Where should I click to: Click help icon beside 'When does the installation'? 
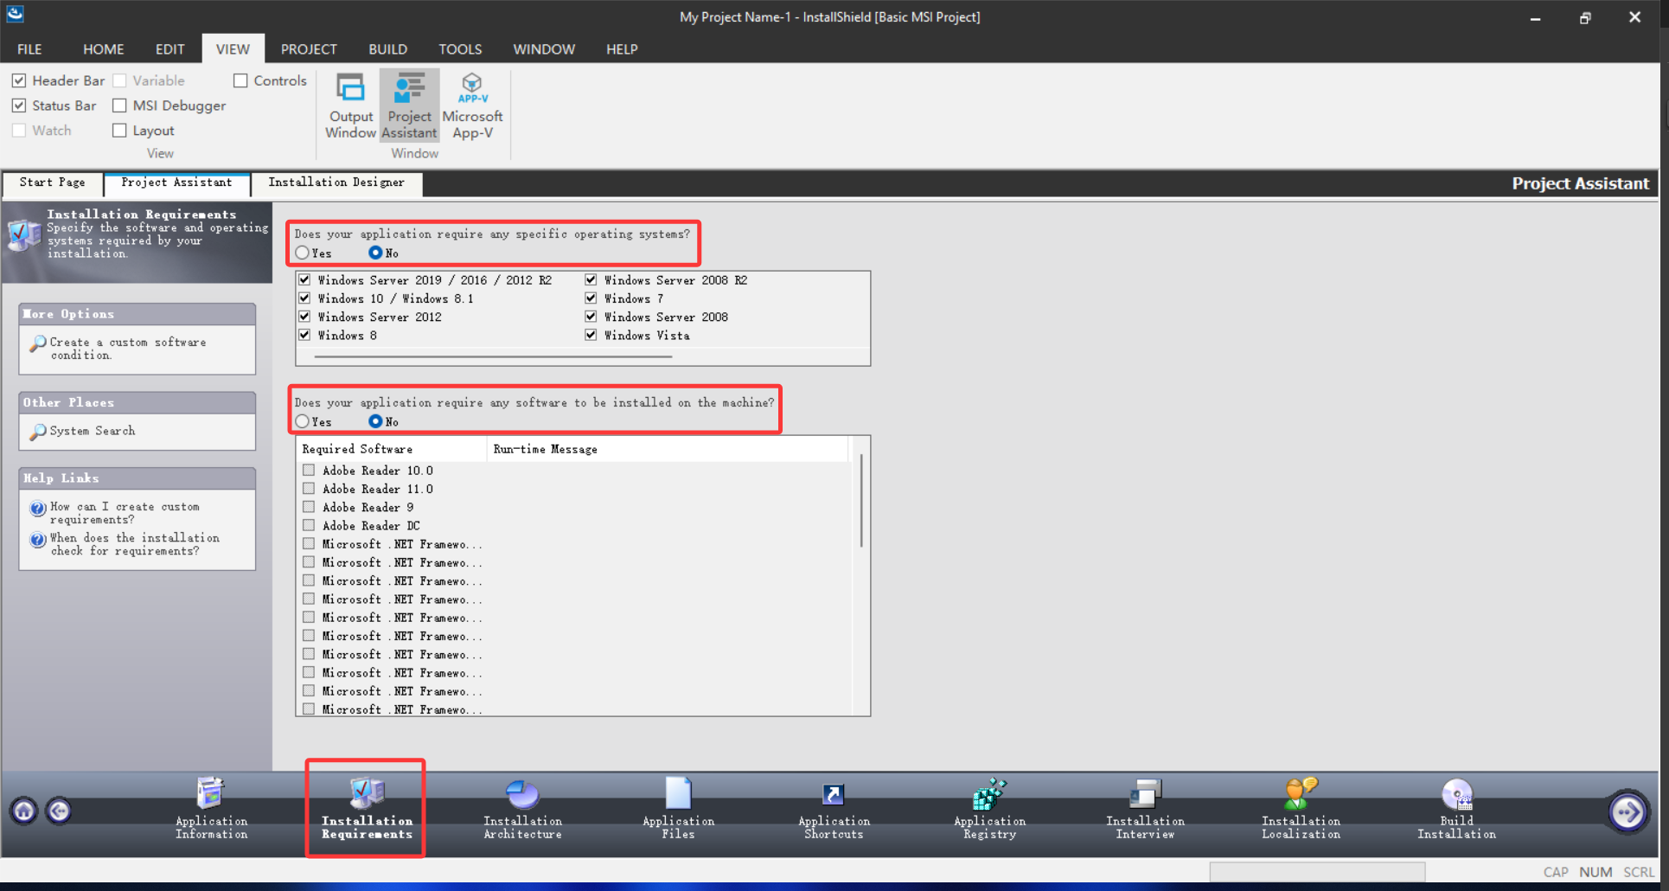pos(38,540)
